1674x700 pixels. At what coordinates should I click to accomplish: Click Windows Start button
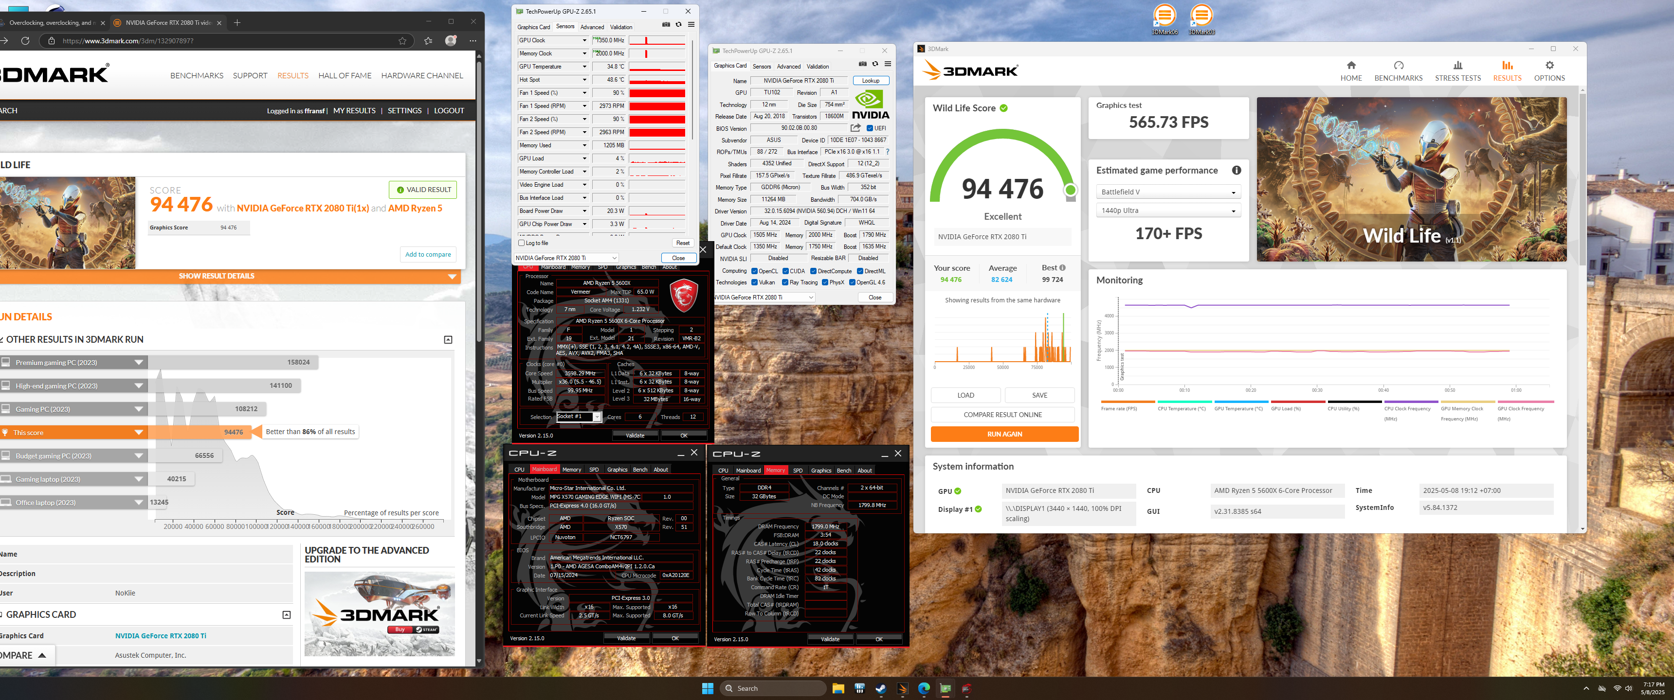[x=708, y=688]
